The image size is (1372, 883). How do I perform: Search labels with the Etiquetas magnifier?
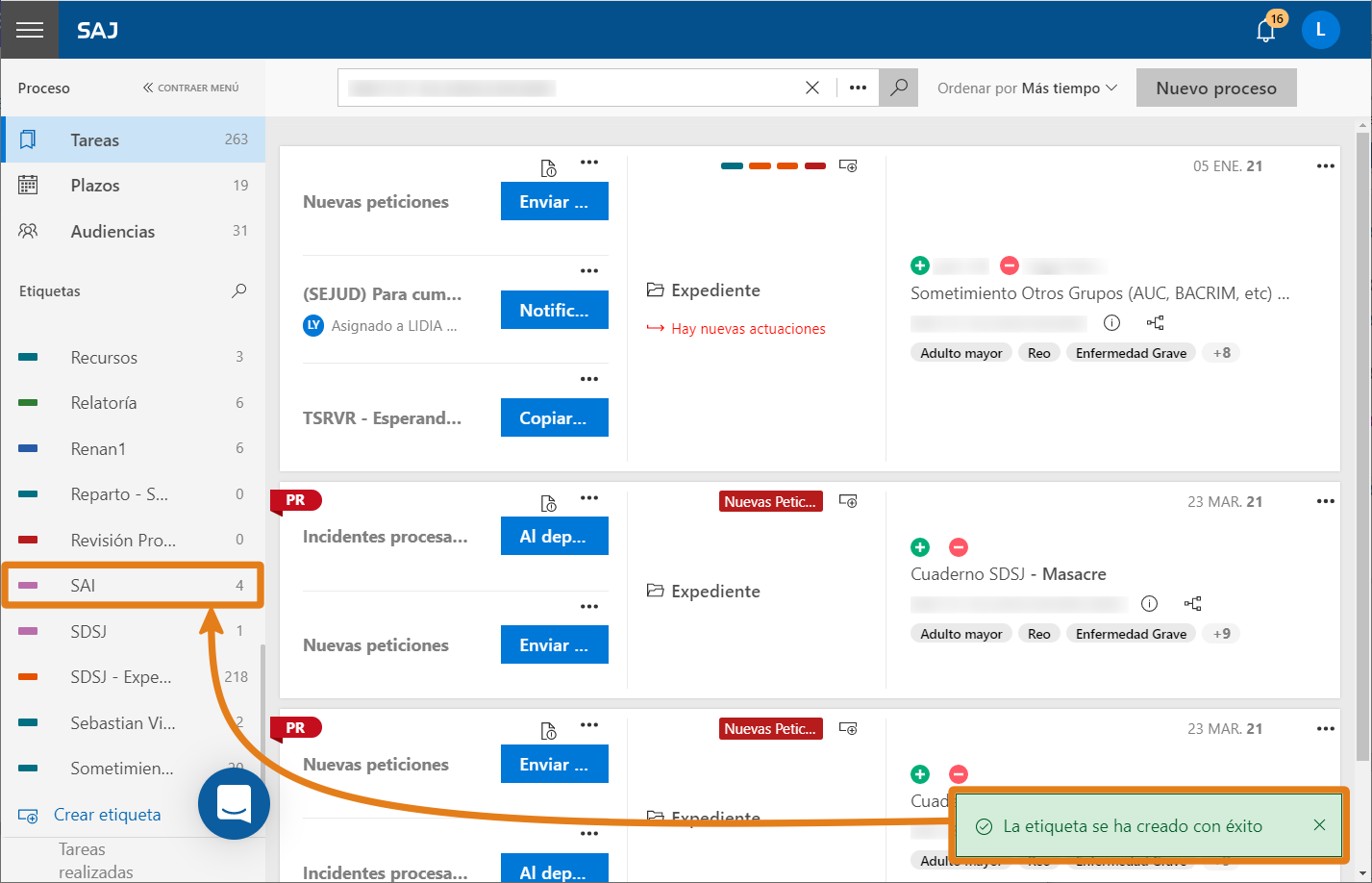tap(239, 290)
